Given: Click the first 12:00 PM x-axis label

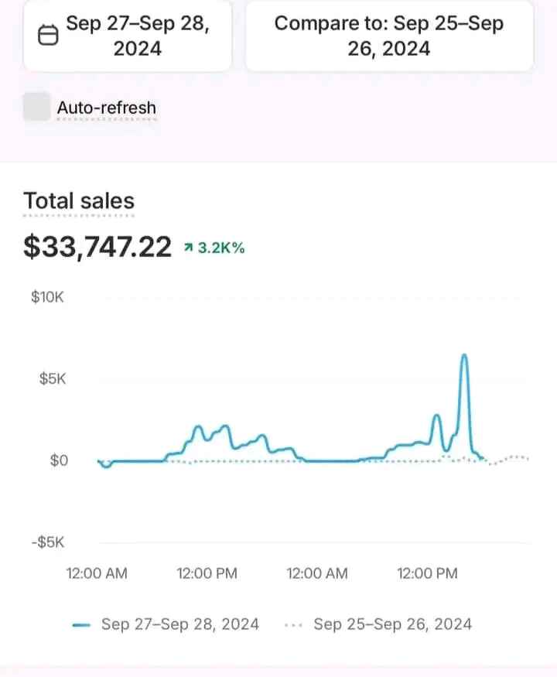Looking at the screenshot, I should tap(207, 573).
